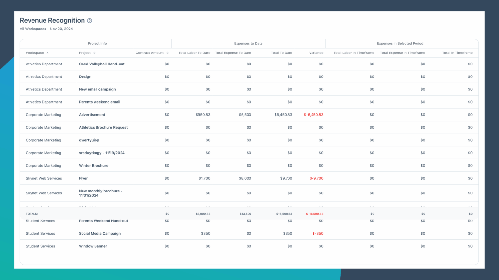
Task: Open the Advertisement project
Action: point(92,115)
